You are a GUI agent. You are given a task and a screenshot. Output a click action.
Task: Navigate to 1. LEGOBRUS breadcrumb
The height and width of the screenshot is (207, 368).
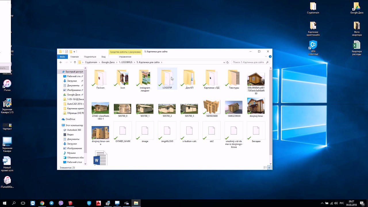126,62
